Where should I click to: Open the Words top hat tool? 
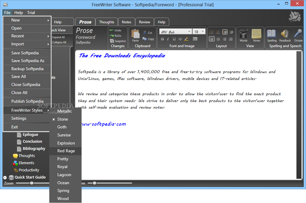(x=244, y=34)
